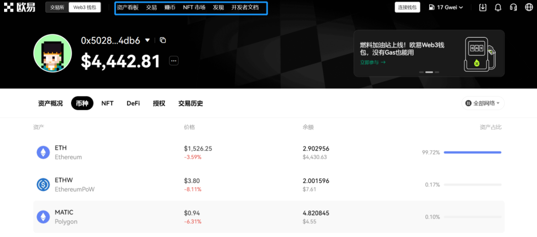537x237 pixels.
Task: Expand the wallet address dropdown arrow
Action: point(147,40)
